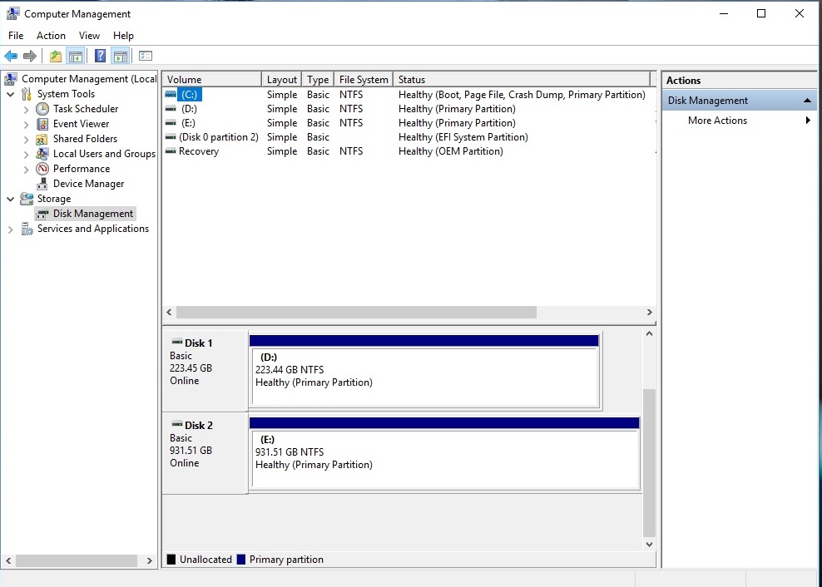Toggle Show/Hide Action Pane toolbar icon
This screenshot has height=587, width=822.
click(120, 56)
